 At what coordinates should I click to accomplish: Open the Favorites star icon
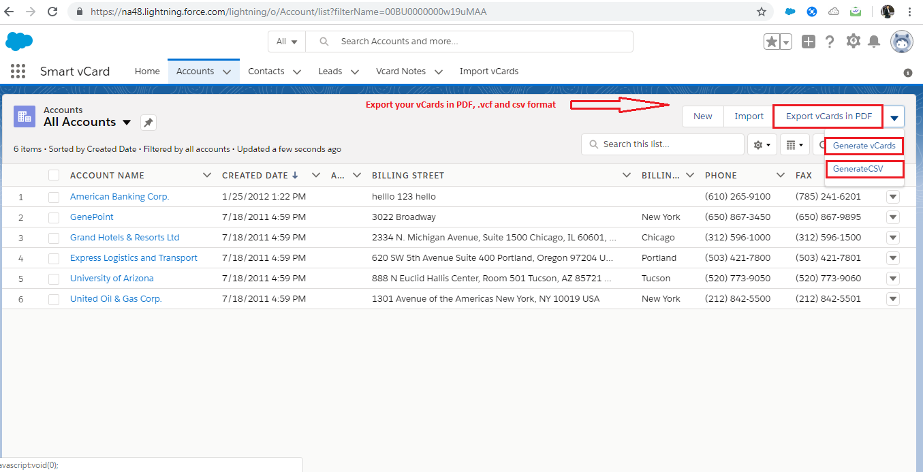772,42
